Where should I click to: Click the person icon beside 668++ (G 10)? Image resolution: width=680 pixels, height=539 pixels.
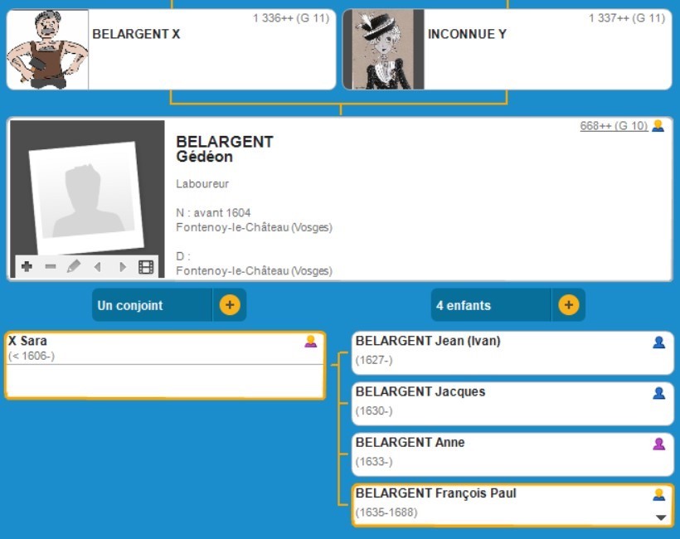pos(658,126)
